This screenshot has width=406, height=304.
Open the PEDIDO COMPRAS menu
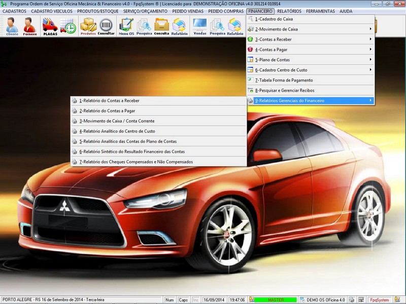(226, 11)
